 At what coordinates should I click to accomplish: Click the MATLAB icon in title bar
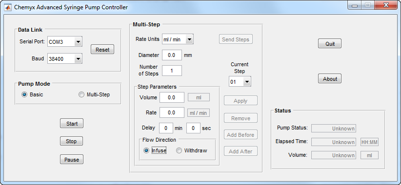coord(8,7)
